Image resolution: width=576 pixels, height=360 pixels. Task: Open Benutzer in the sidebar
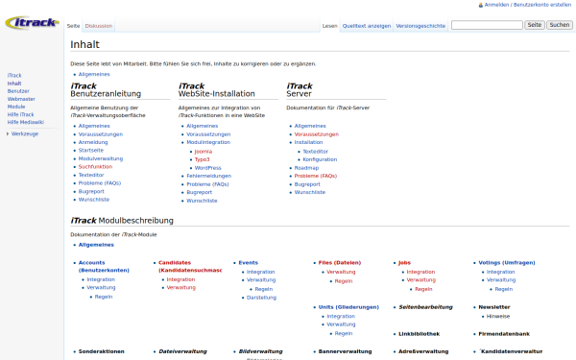[x=18, y=91]
